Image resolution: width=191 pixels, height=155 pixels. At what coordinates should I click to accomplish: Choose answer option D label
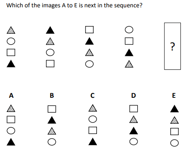point(134,95)
